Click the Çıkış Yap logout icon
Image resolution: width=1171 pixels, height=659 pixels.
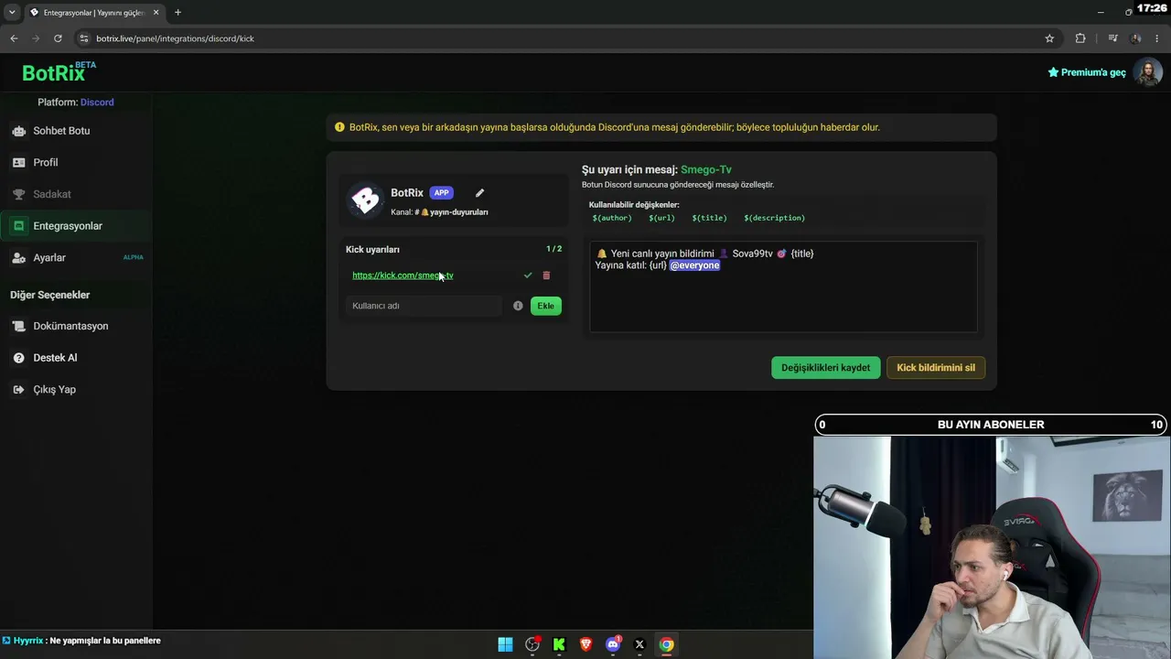[x=18, y=390]
